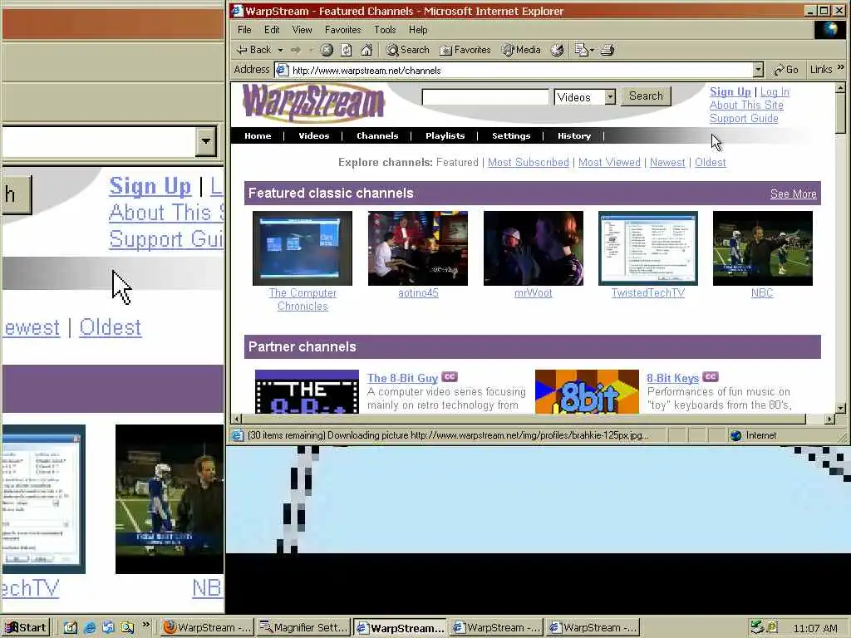Open the Edit menu
This screenshot has height=638, width=851.
coord(272,30)
